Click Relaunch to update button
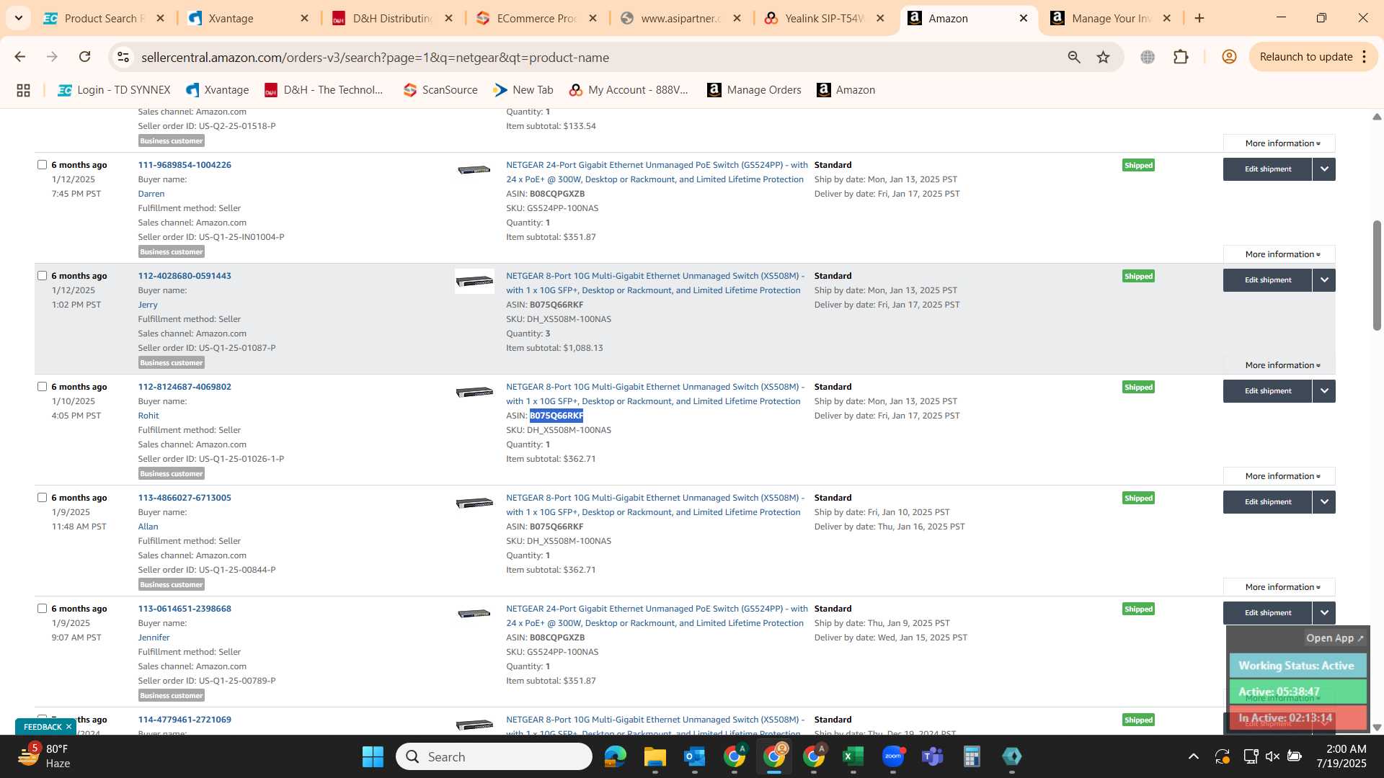 [1305, 57]
